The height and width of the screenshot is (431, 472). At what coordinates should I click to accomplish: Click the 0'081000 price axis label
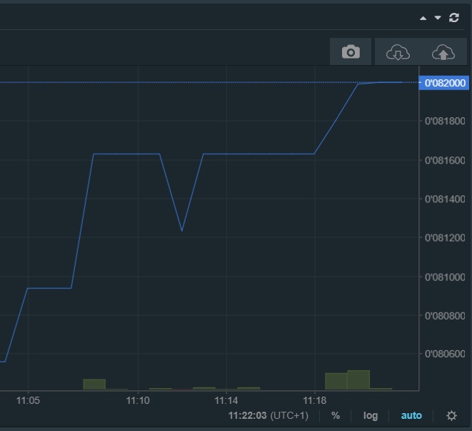click(x=445, y=277)
